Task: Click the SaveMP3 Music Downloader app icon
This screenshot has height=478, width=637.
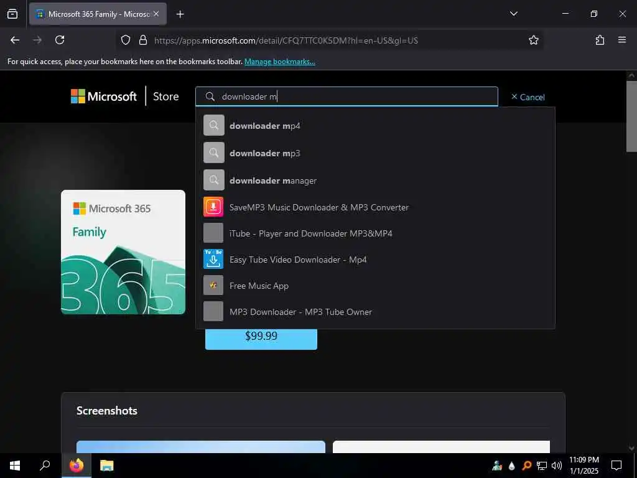Action: tap(213, 207)
